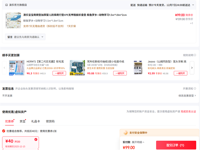Screen dimensions: 200x150
Task: Open the baby crawling mat product thumbnail
Action: pyautogui.click(x=13, y=20)
